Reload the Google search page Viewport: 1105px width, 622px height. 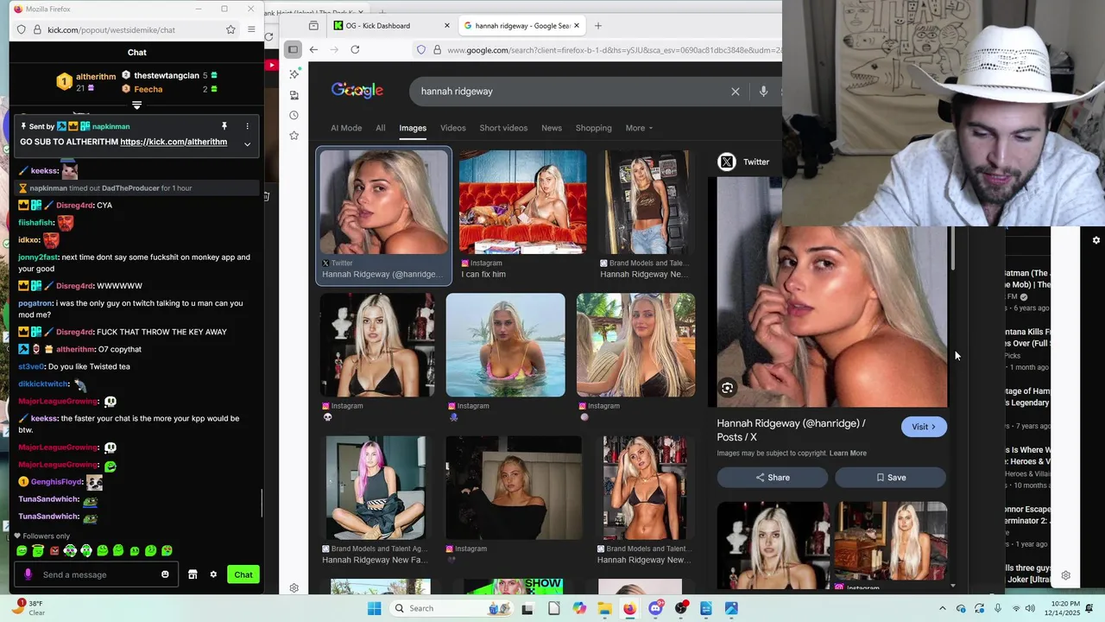click(355, 50)
